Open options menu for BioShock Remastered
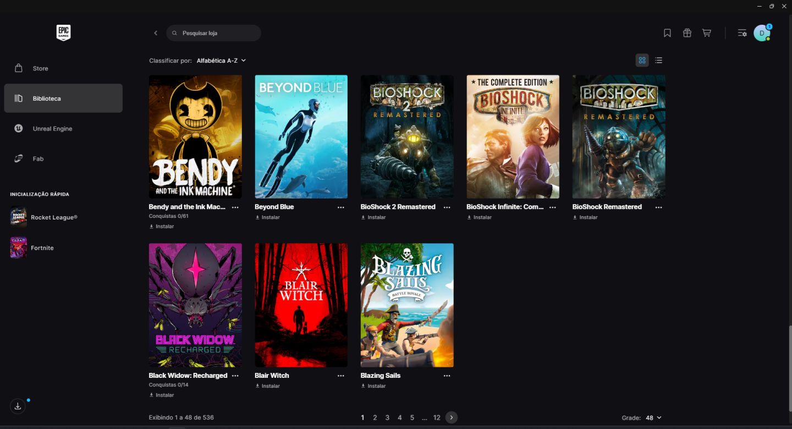The image size is (792, 429). click(658, 207)
